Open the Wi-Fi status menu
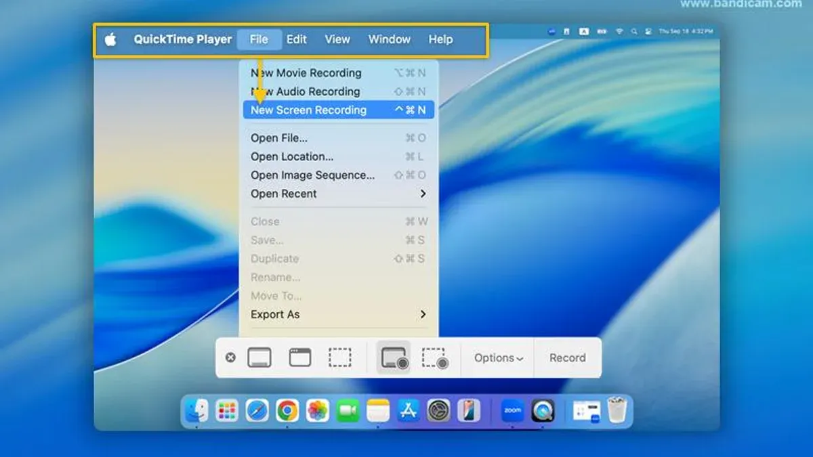This screenshot has height=457, width=813. click(x=619, y=31)
